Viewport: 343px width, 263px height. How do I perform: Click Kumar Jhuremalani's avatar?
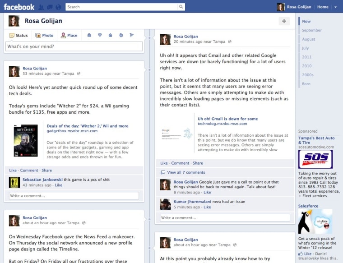pyautogui.click(x=165, y=204)
